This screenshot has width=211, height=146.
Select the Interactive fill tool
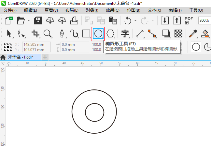pos(205,33)
